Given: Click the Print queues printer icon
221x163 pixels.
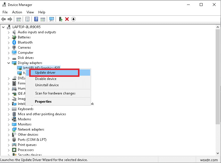Looking at the screenshot, I should click(x=14, y=145).
